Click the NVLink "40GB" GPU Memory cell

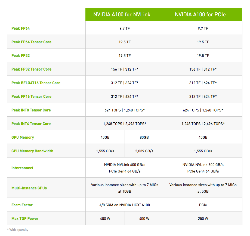pyautogui.click(x=105, y=137)
